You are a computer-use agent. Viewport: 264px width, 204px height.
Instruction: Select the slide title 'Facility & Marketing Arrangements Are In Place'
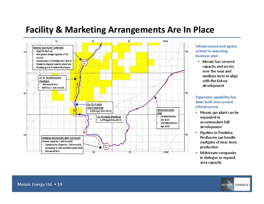[x=120, y=30]
